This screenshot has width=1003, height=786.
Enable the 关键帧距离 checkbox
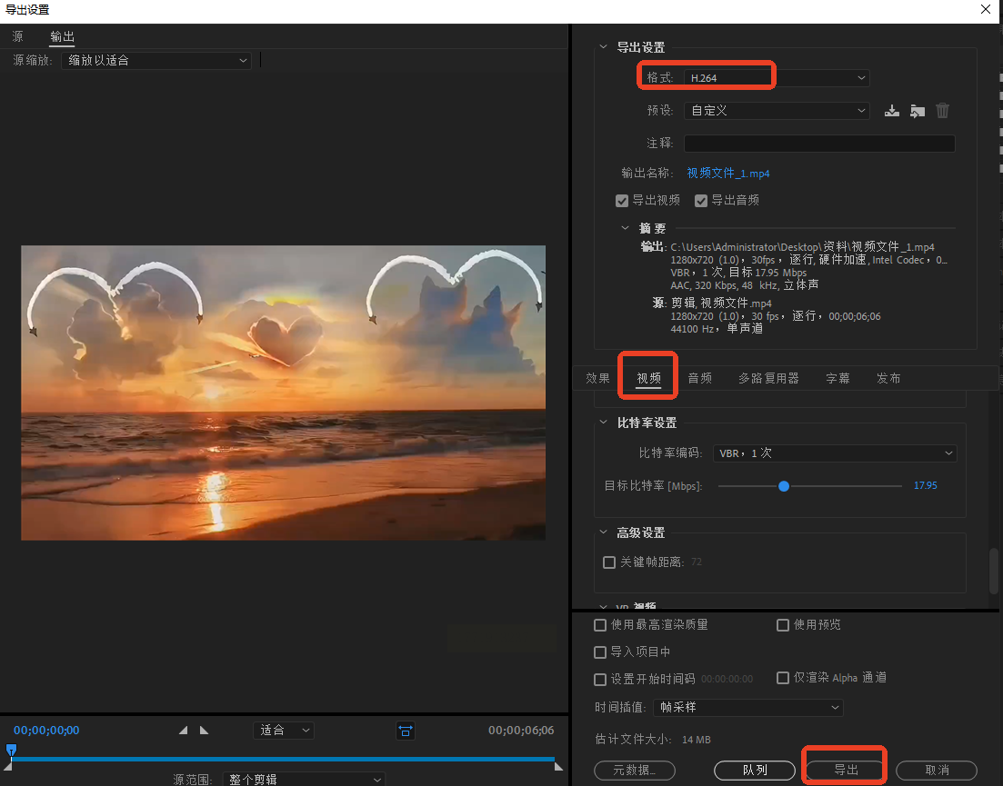click(609, 562)
